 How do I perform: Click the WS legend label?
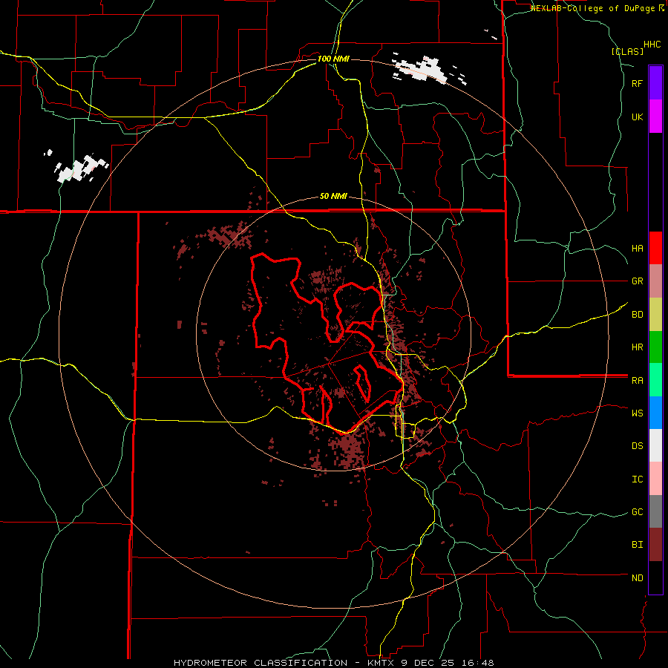tap(637, 413)
